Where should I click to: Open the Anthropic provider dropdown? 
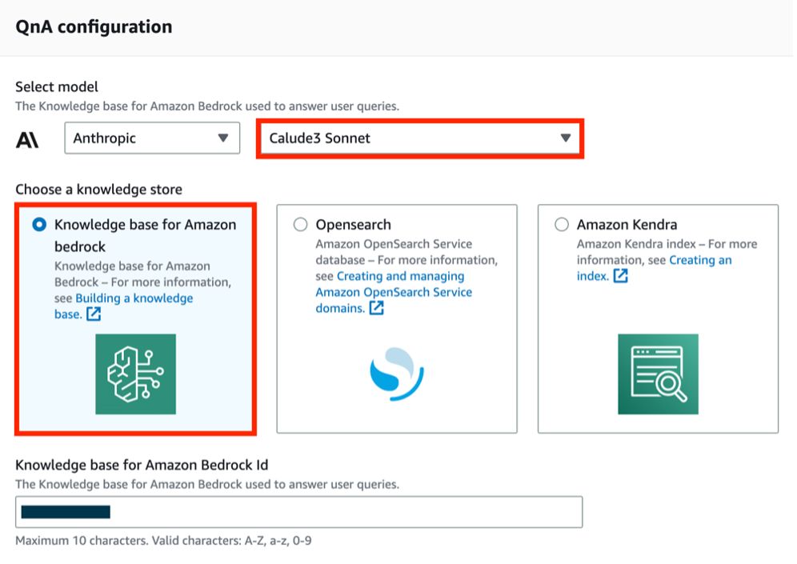coord(152,138)
